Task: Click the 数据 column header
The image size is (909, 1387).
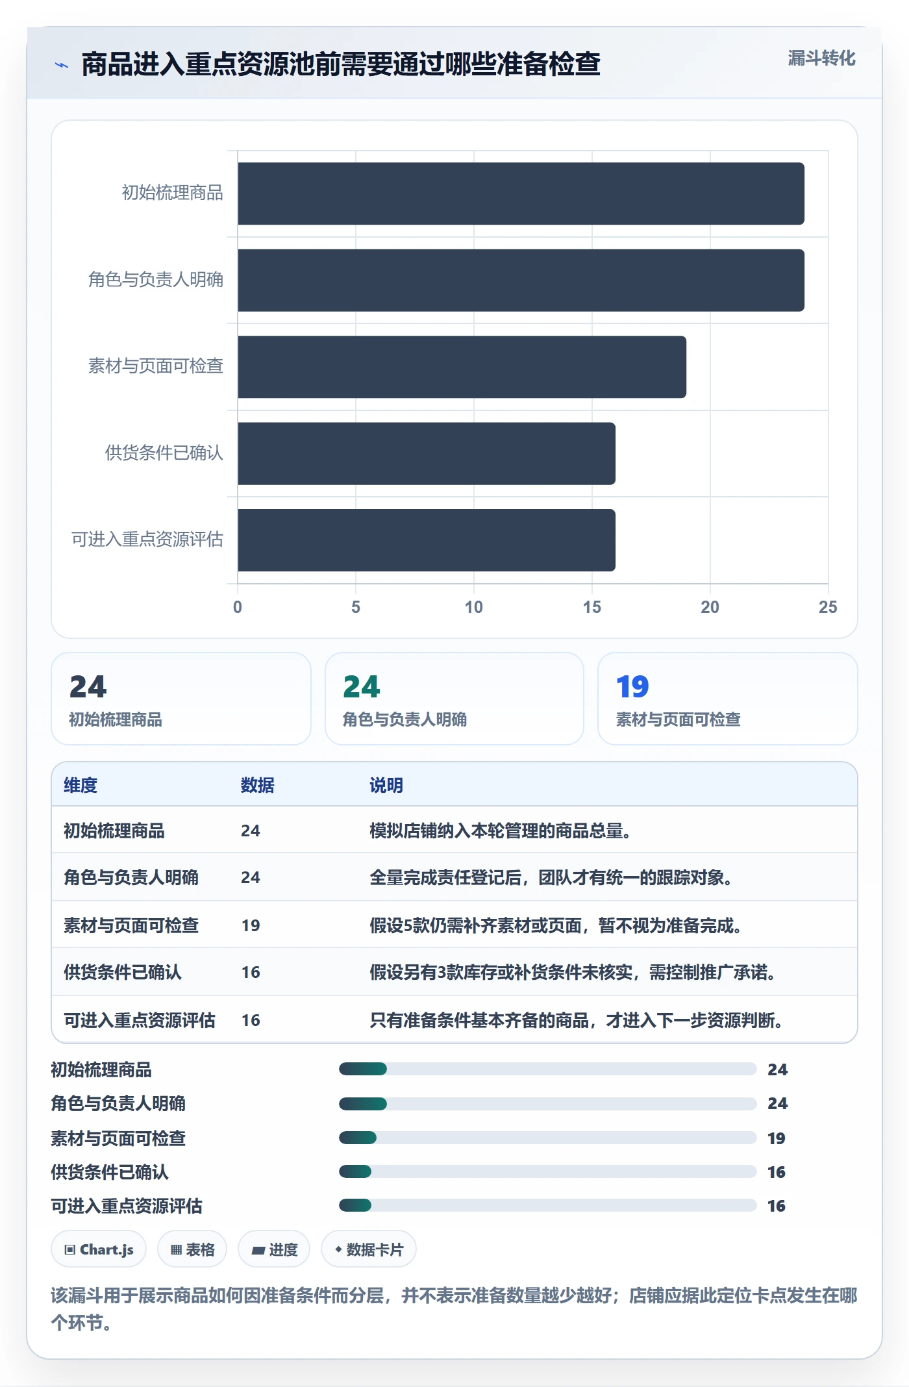Action: pos(258,785)
